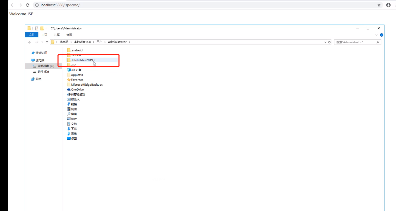Viewport: 396px width, 211px height.
Task: Select 软件 (D:) in the navigation pane
Action: pos(43,72)
